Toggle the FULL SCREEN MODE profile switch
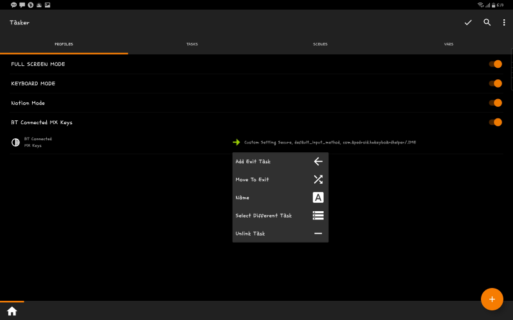The width and height of the screenshot is (513, 320). pos(495,64)
